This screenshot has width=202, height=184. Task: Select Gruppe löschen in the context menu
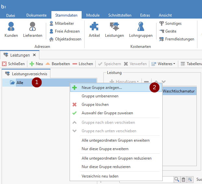[x=95, y=105]
